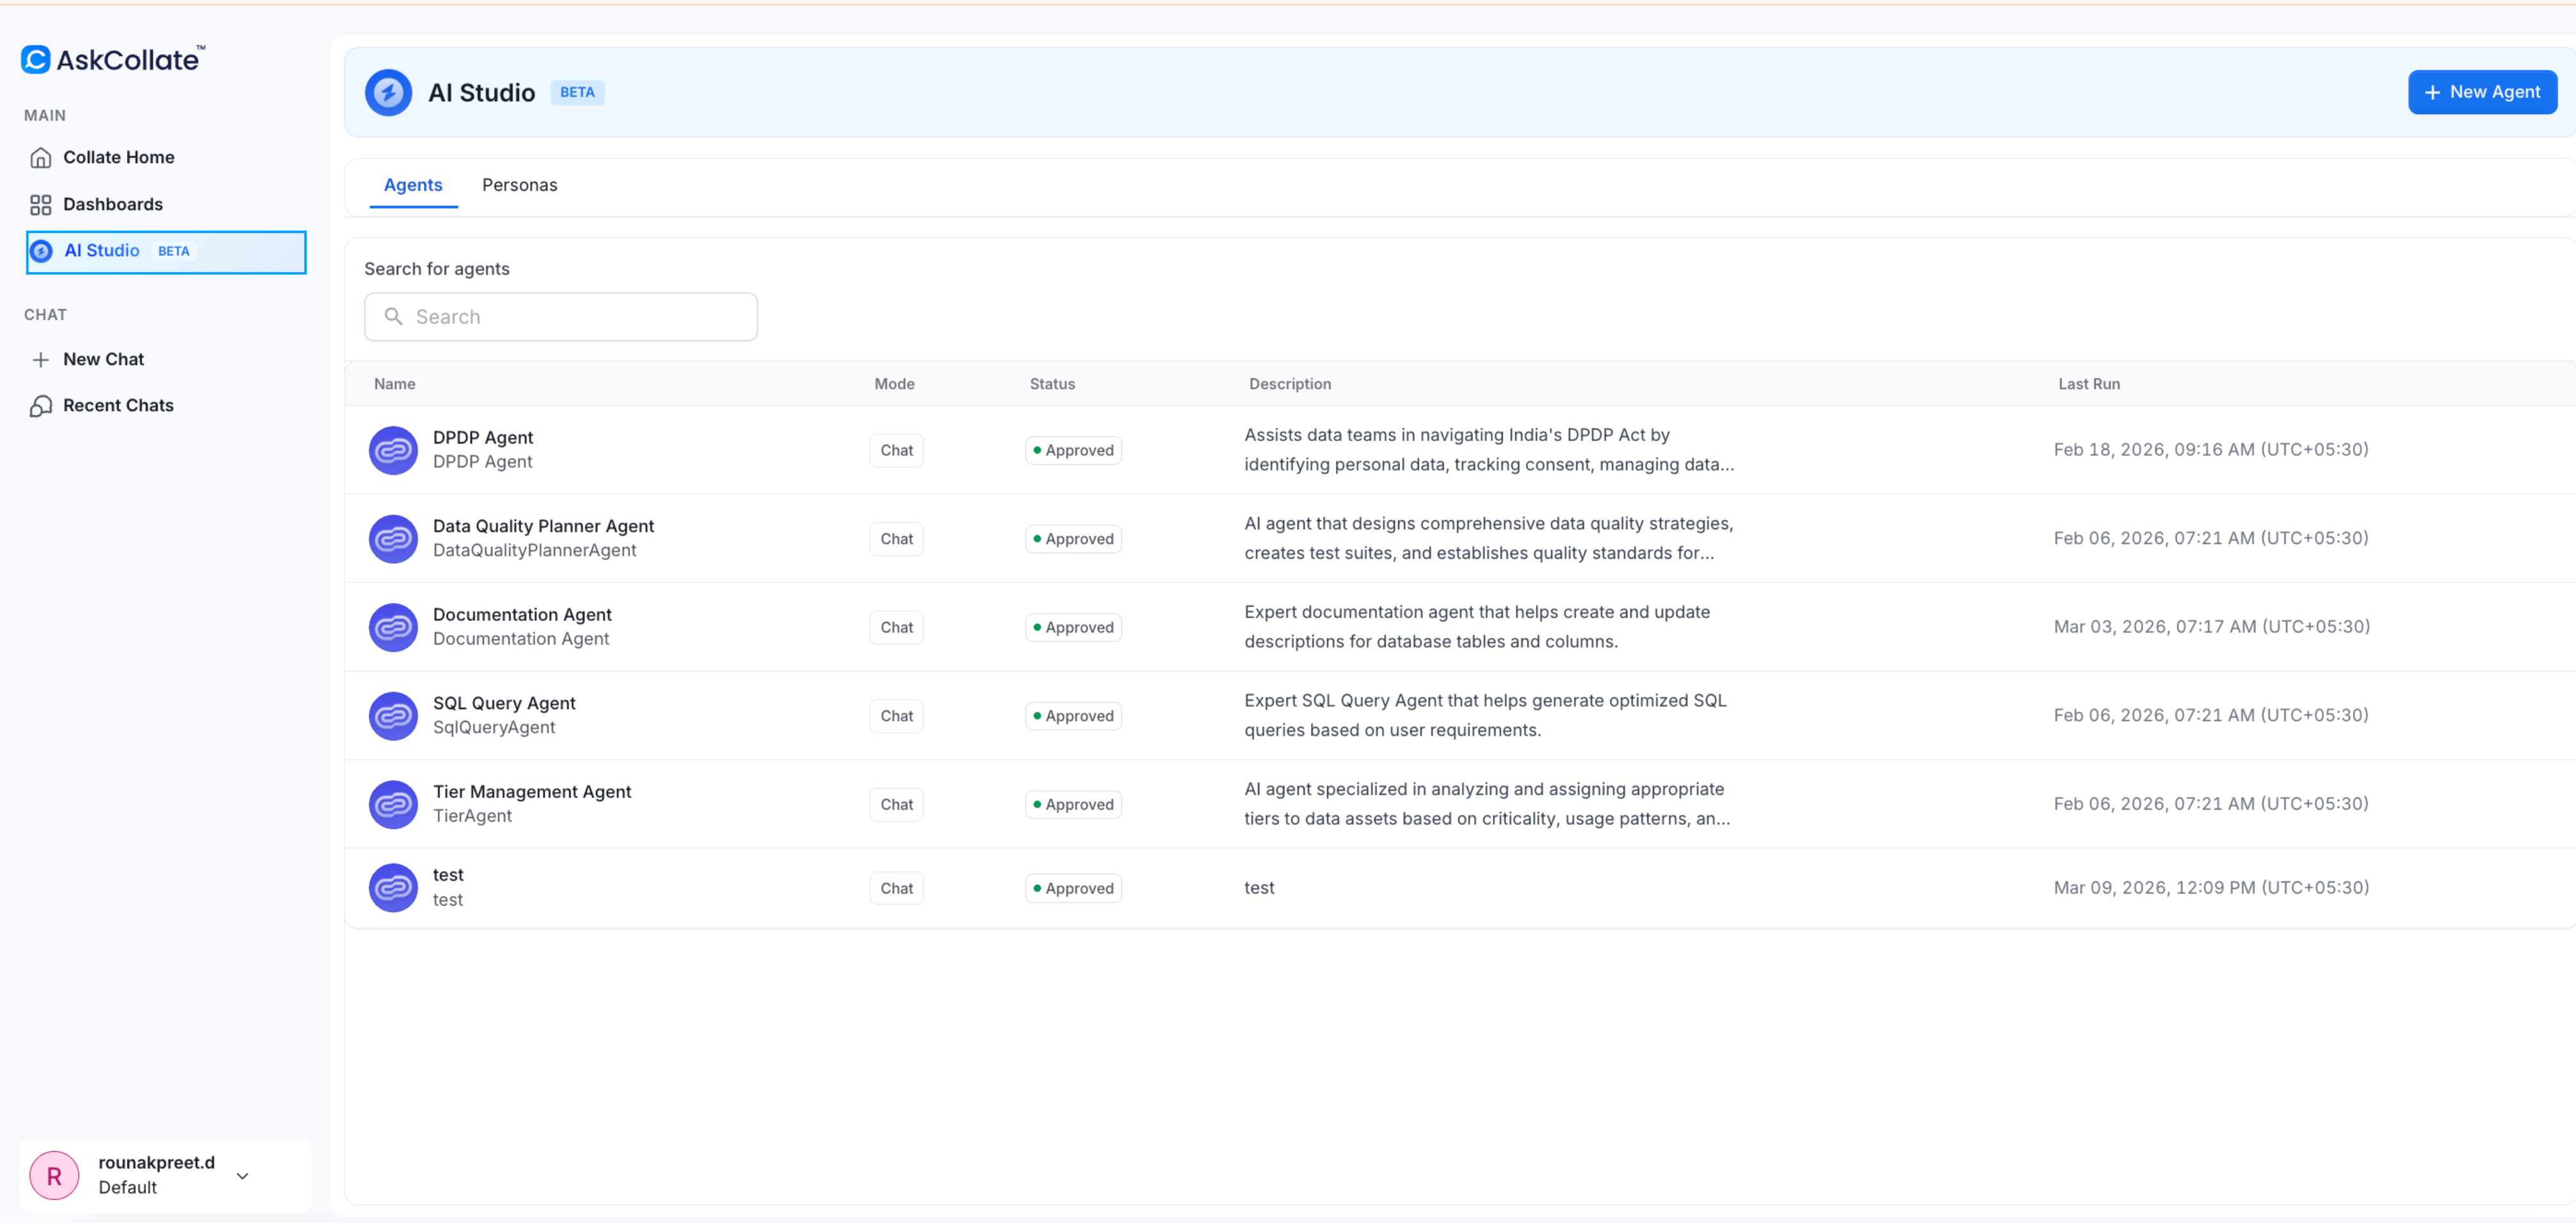The height and width of the screenshot is (1223, 2576).
Task: Switch to the Personas tab
Action: [519, 185]
